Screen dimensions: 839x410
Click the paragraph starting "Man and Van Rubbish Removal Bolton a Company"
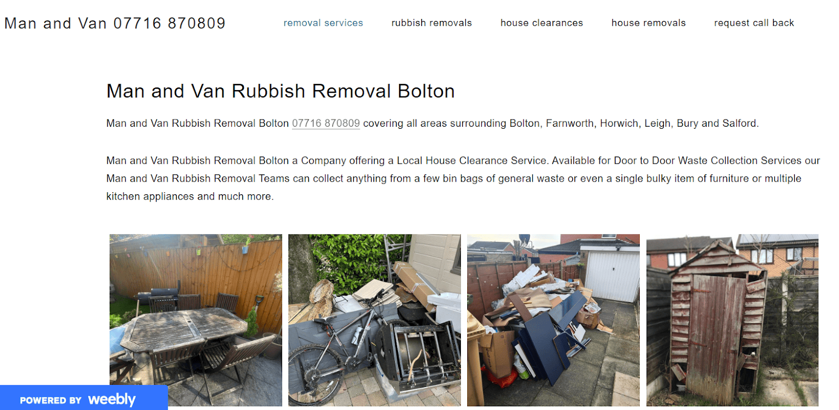pyautogui.click(x=463, y=179)
